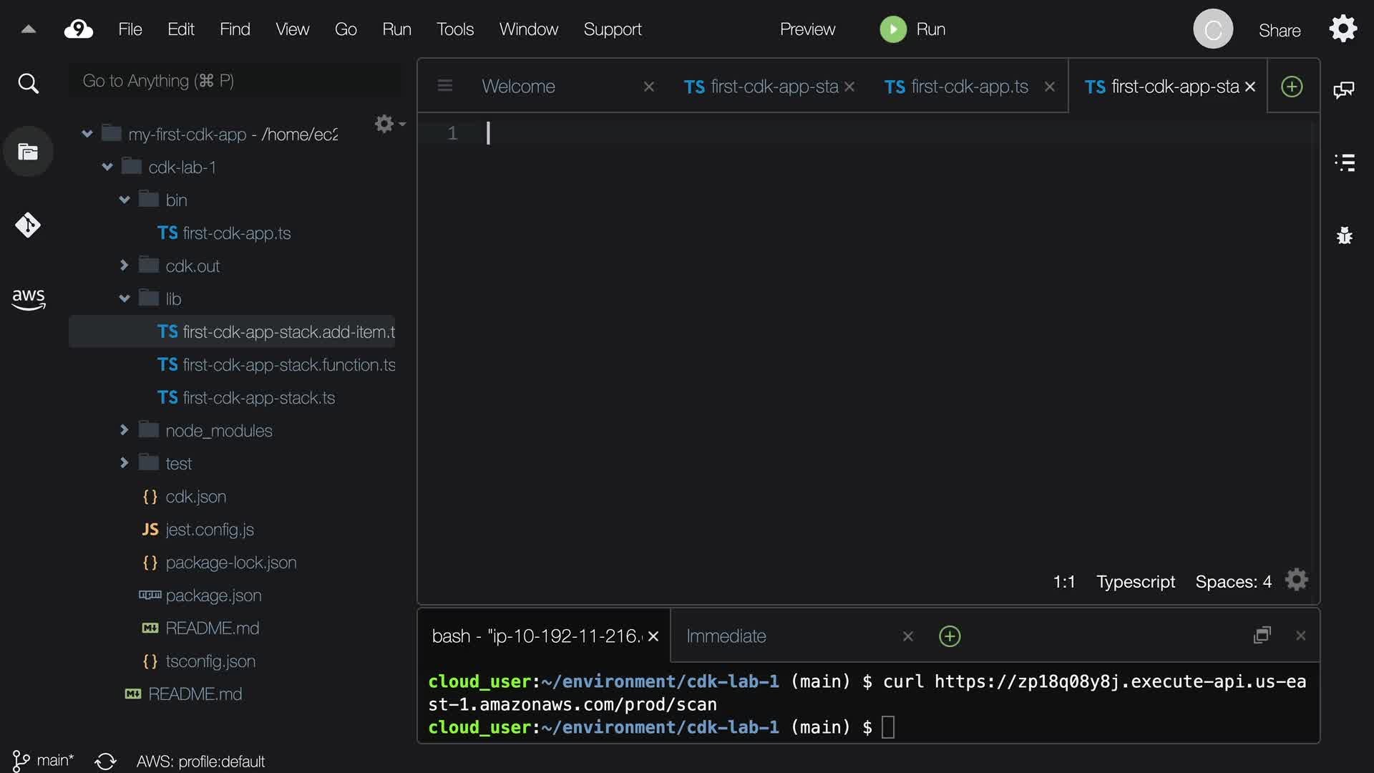Open the Source Control git panel

pyautogui.click(x=28, y=225)
